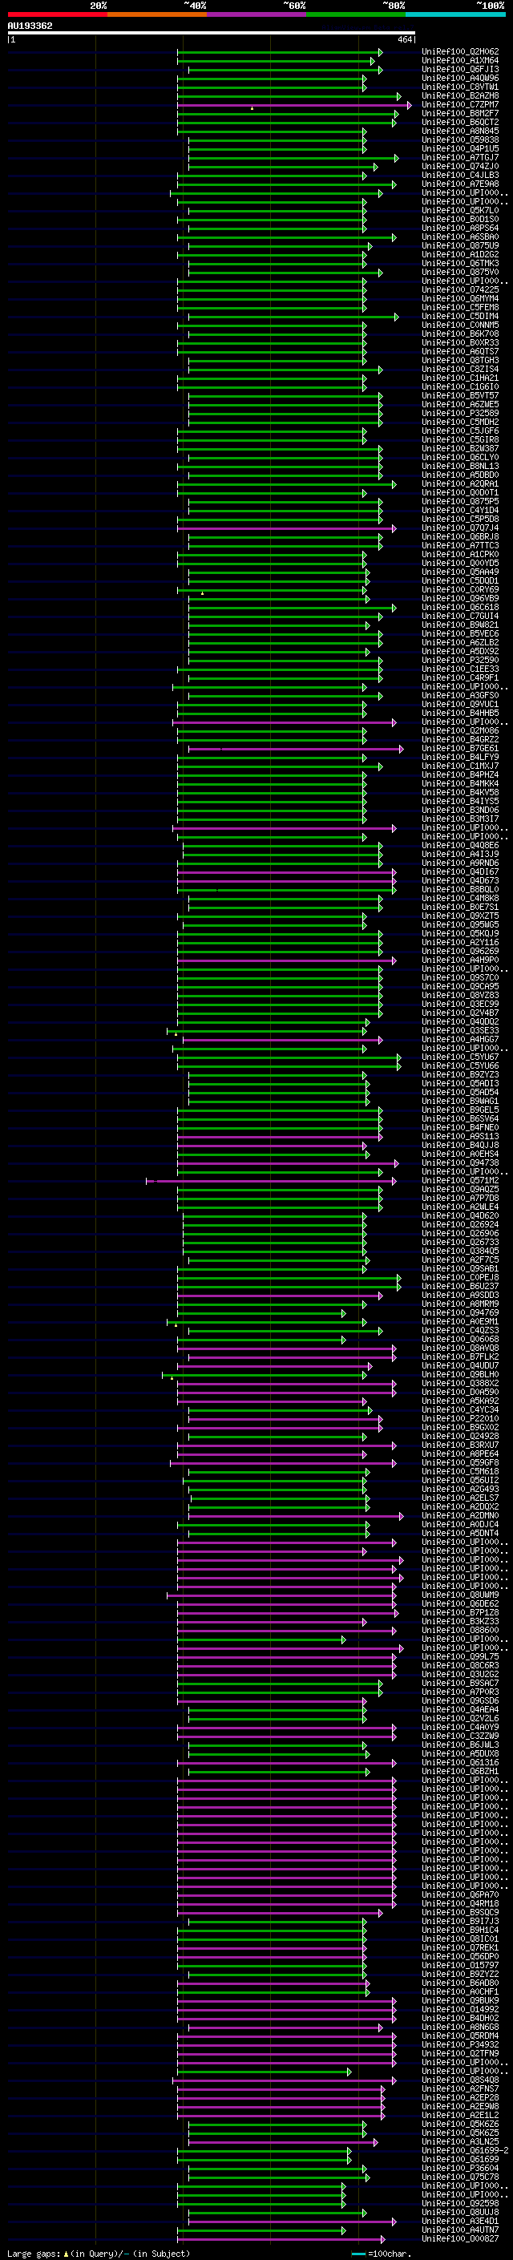Select label UniRef100_Q26924

click(x=459, y=1224)
